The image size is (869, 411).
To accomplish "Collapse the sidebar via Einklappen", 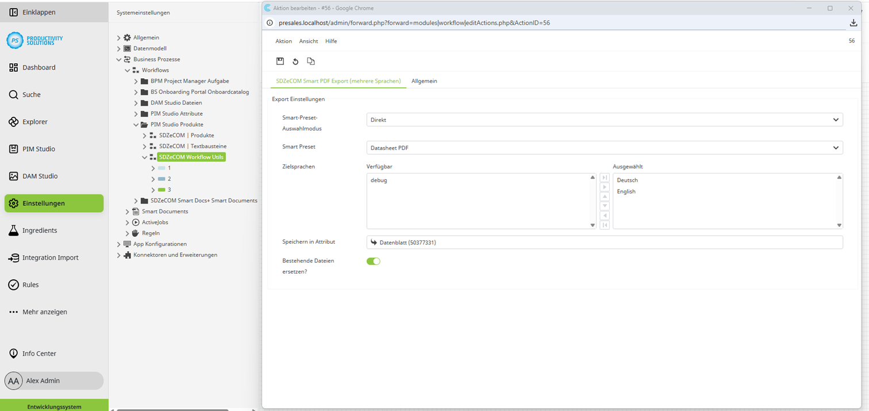I will pos(34,11).
